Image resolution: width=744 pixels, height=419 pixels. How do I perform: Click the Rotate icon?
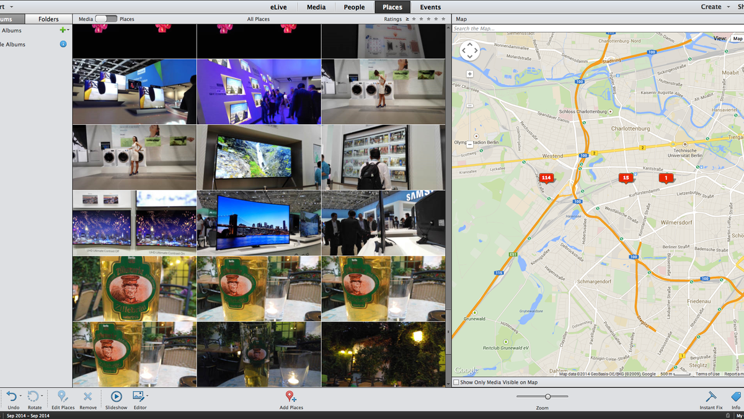pos(34,396)
